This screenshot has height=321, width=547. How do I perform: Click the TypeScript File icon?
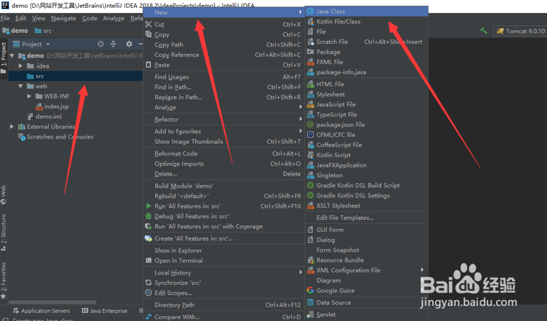tap(310, 114)
